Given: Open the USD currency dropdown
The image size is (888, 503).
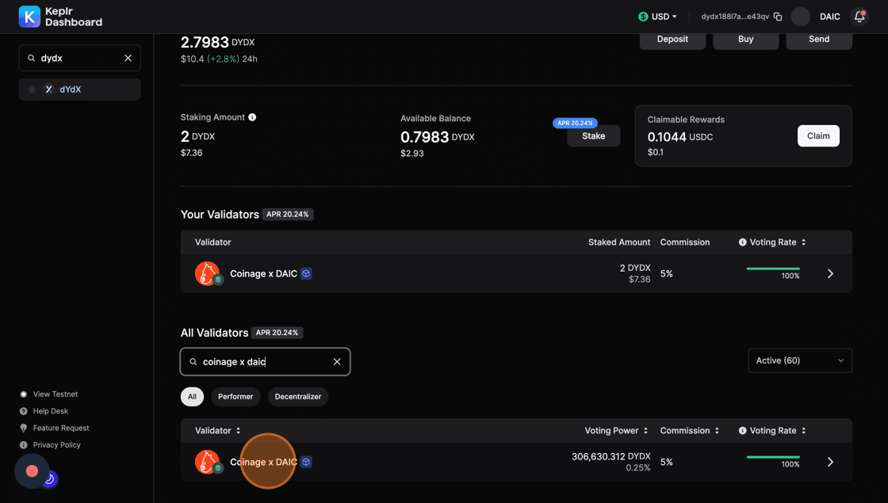Looking at the screenshot, I should 658,17.
